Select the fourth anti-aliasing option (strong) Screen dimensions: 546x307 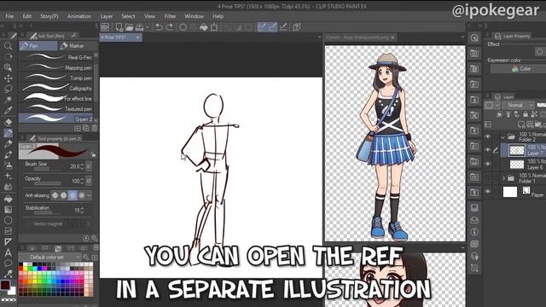82,195
